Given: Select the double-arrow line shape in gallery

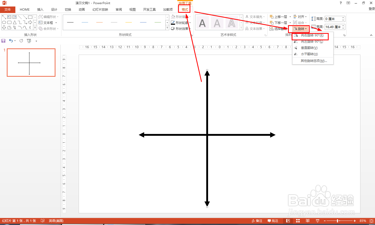Looking at the screenshot, I should pyautogui.click(x=4, y=17).
